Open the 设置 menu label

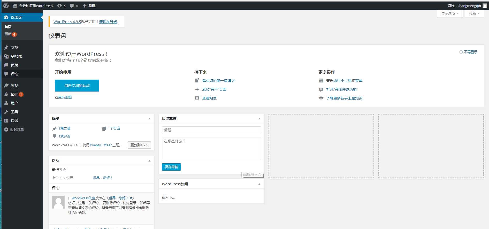tap(14, 121)
